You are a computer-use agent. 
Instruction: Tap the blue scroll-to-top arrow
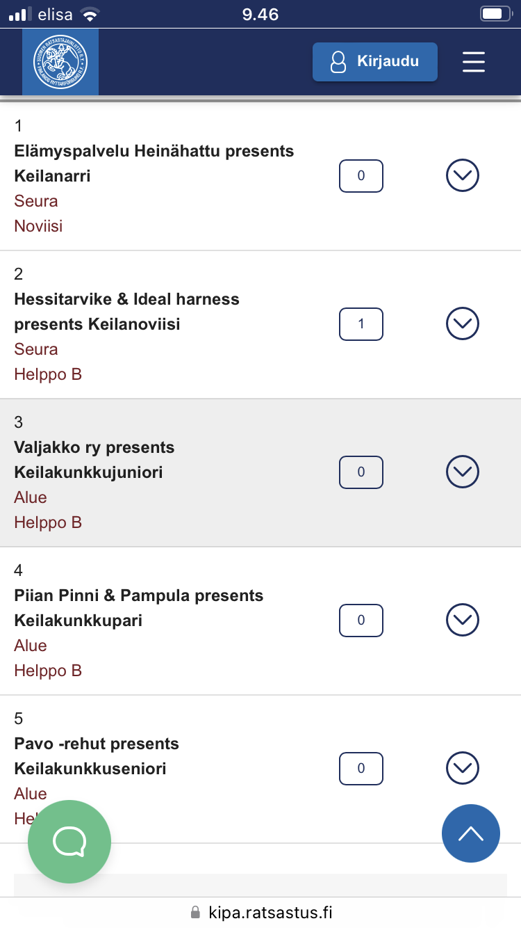point(471,833)
